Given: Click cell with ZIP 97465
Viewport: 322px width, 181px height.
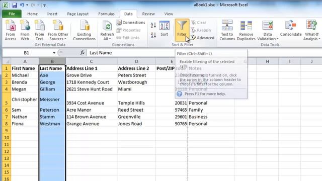Looking at the screenshot, I should pos(172,110).
